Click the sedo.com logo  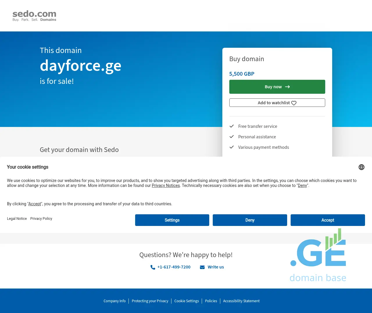pyautogui.click(x=34, y=16)
